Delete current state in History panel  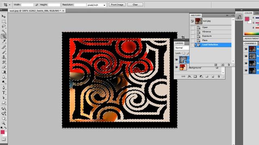(x=229, y=65)
